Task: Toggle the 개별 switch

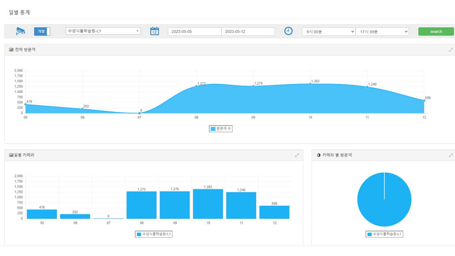Action: point(42,31)
